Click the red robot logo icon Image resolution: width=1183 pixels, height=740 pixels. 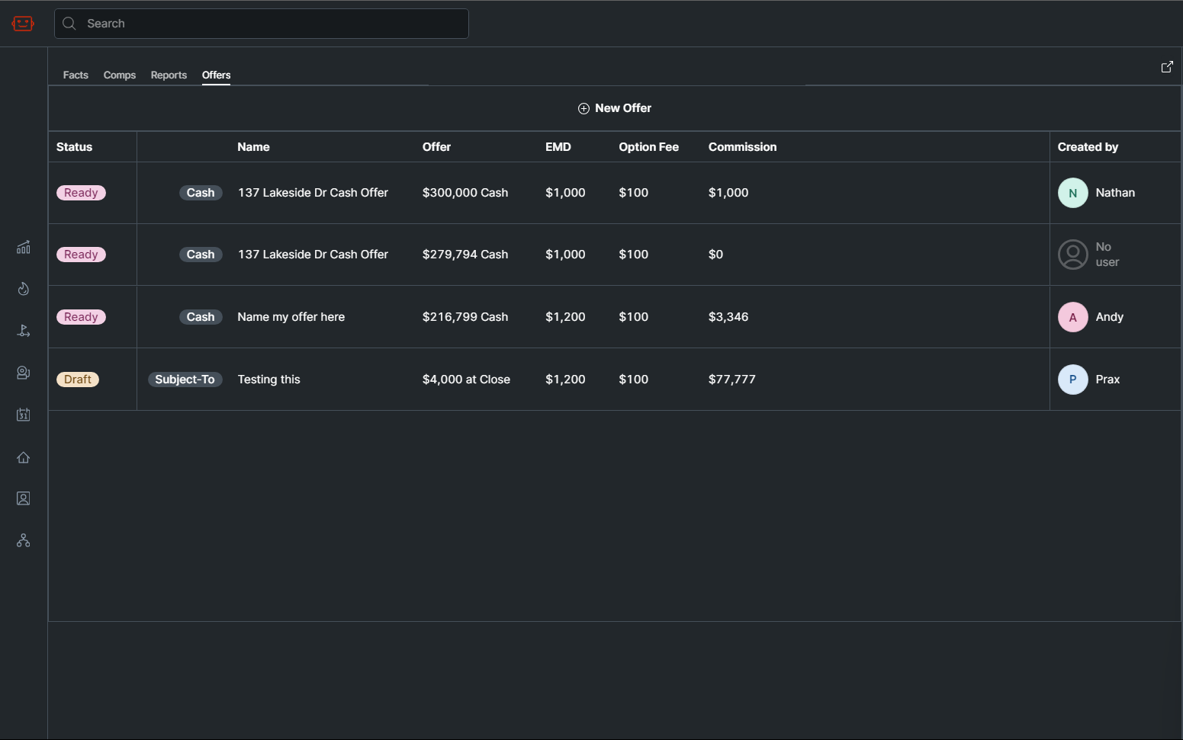pos(23,24)
